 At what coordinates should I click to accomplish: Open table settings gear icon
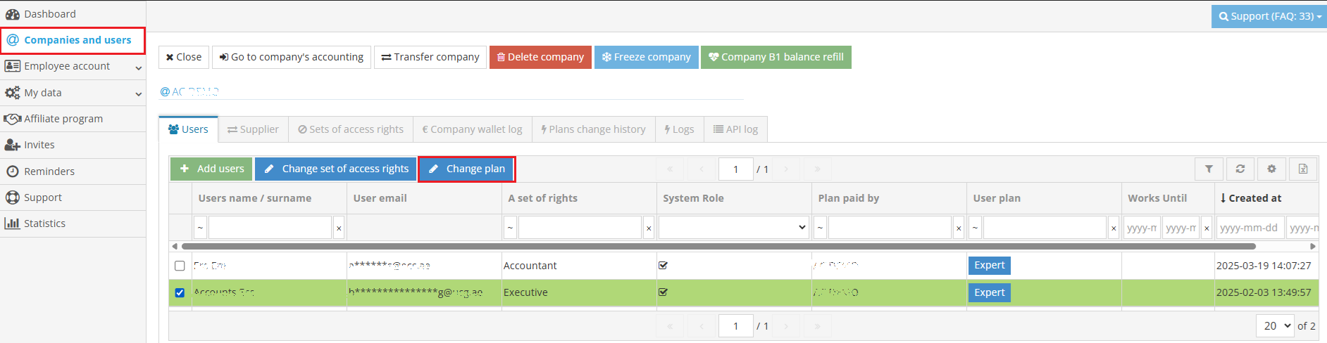point(1271,169)
